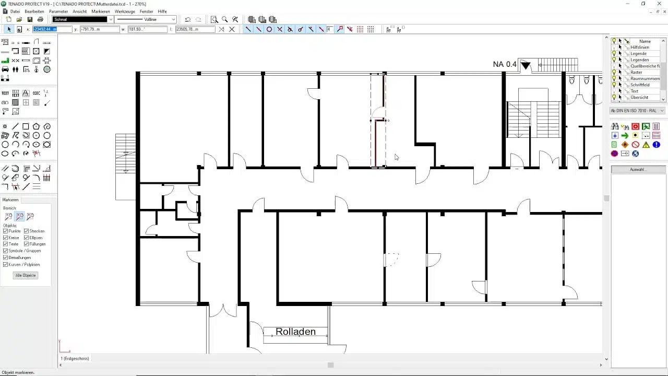Toggle the Kurven / Polylinien checkbox
Viewport: 668px width, 376px height.
pyautogui.click(x=6, y=264)
